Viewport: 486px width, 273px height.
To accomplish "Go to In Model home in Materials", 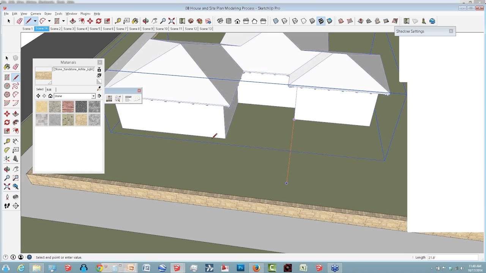I will click(50, 96).
